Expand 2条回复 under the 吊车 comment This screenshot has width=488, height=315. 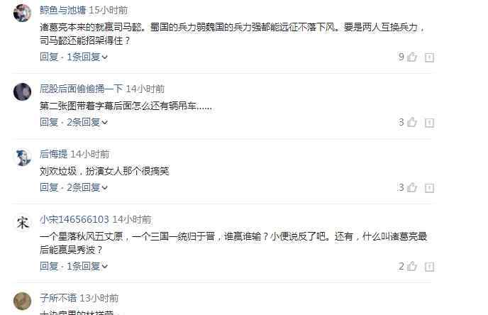pyautogui.click(x=87, y=122)
